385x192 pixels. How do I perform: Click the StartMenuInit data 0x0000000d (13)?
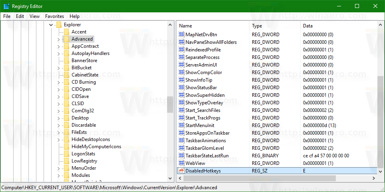pos(319,125)
